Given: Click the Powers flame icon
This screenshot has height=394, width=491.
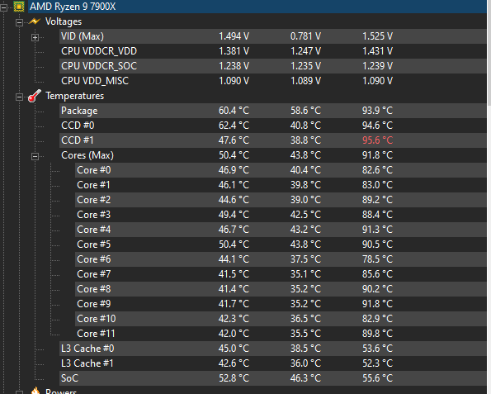Looking at the screenshot, I should point(35,391).
